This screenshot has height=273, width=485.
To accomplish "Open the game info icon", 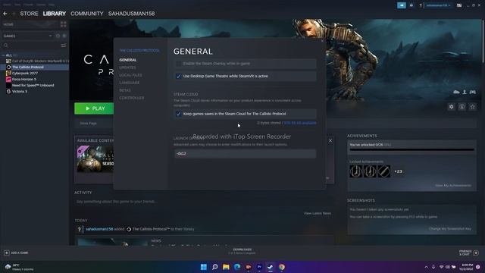I will coord(462,107).
